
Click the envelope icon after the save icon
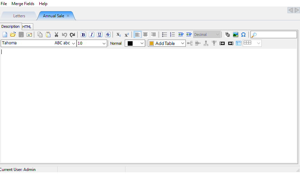point(29,35)
